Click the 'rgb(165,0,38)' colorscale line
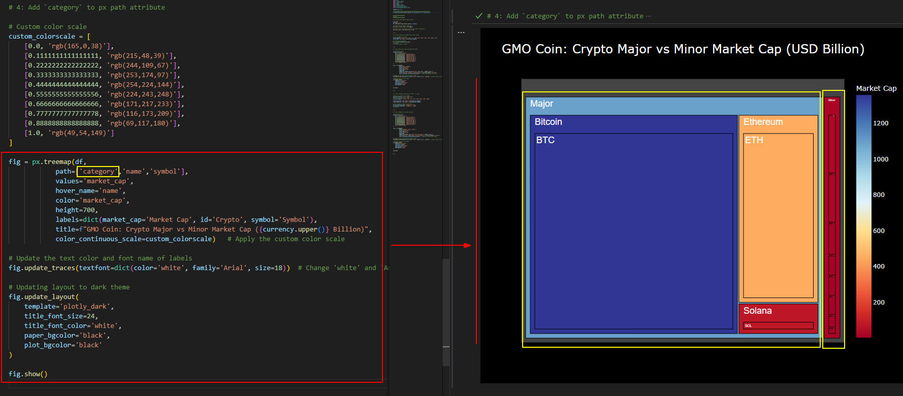The height and width of the screenshot is (396, 903). 69,46
